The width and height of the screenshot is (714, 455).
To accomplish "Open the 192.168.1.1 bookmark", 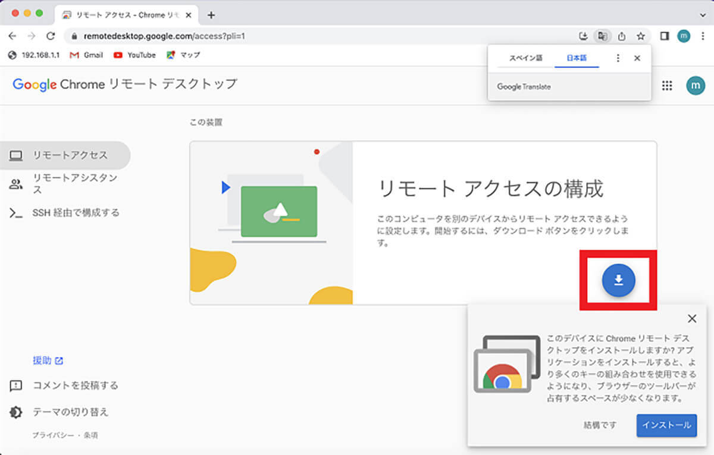I will point(33,55).
